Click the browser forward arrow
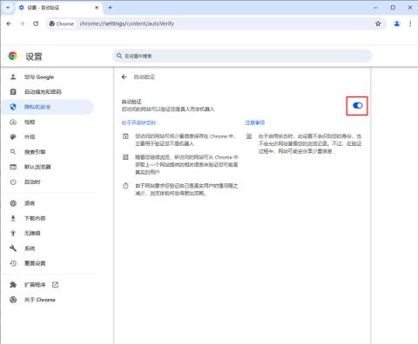 pos(22,23)
